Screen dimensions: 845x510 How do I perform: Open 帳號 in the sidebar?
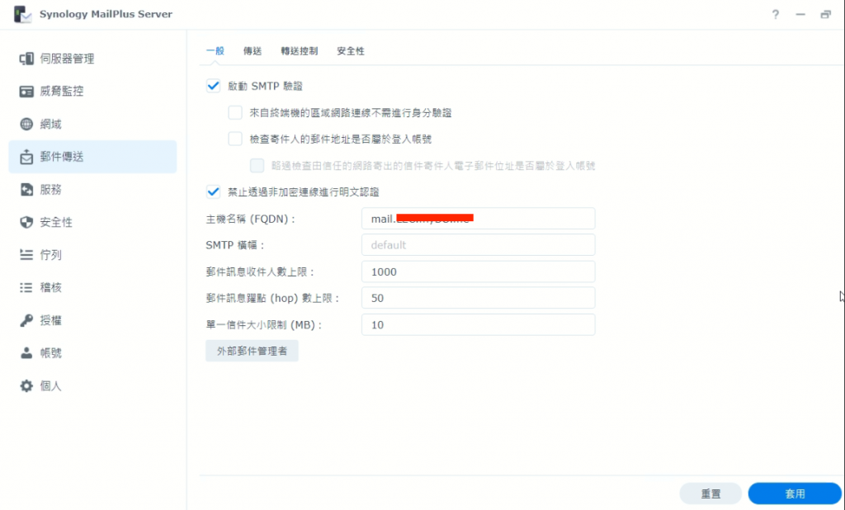(92, 353)
